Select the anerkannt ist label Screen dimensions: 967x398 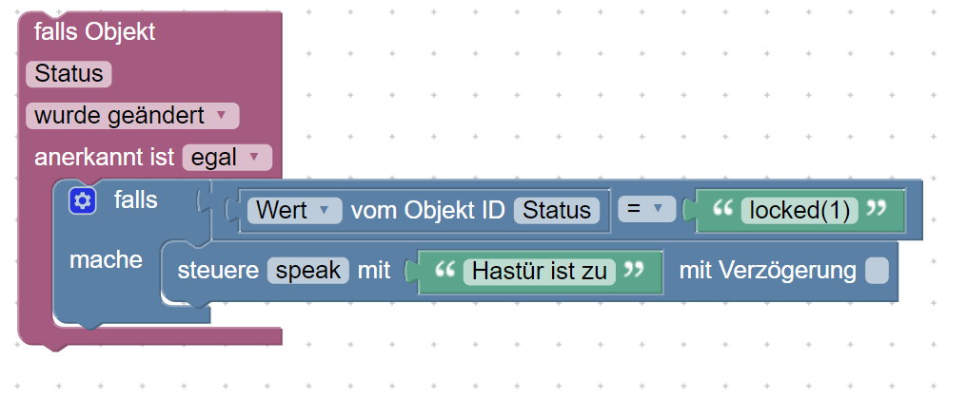(105, 158)
